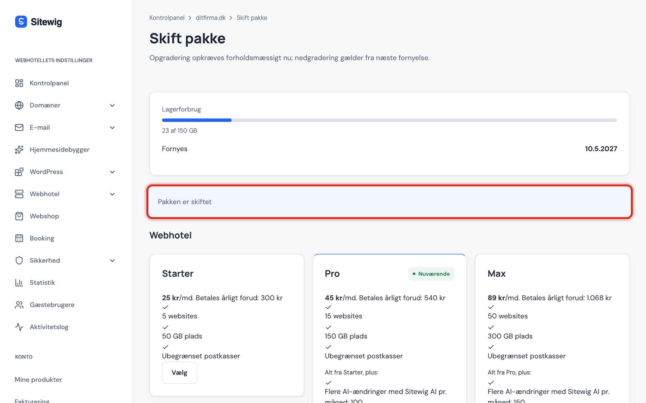This screenshot has width=646, height=403.
Task: Click ditfirma.dk breadcrumb link
Action: (211, 18)
